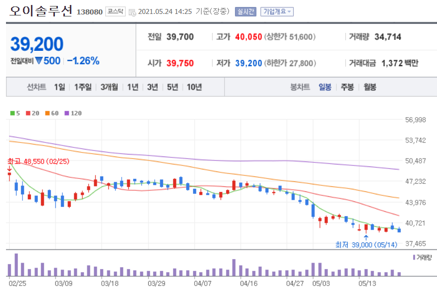Click the 상한가 51,600 text

pyautogui.click(x=290, y=37)
